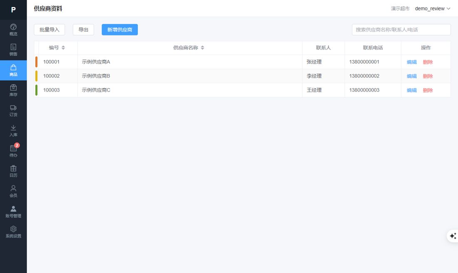
Task: Open the 库存 inventory section
Action: coord(13,90)
